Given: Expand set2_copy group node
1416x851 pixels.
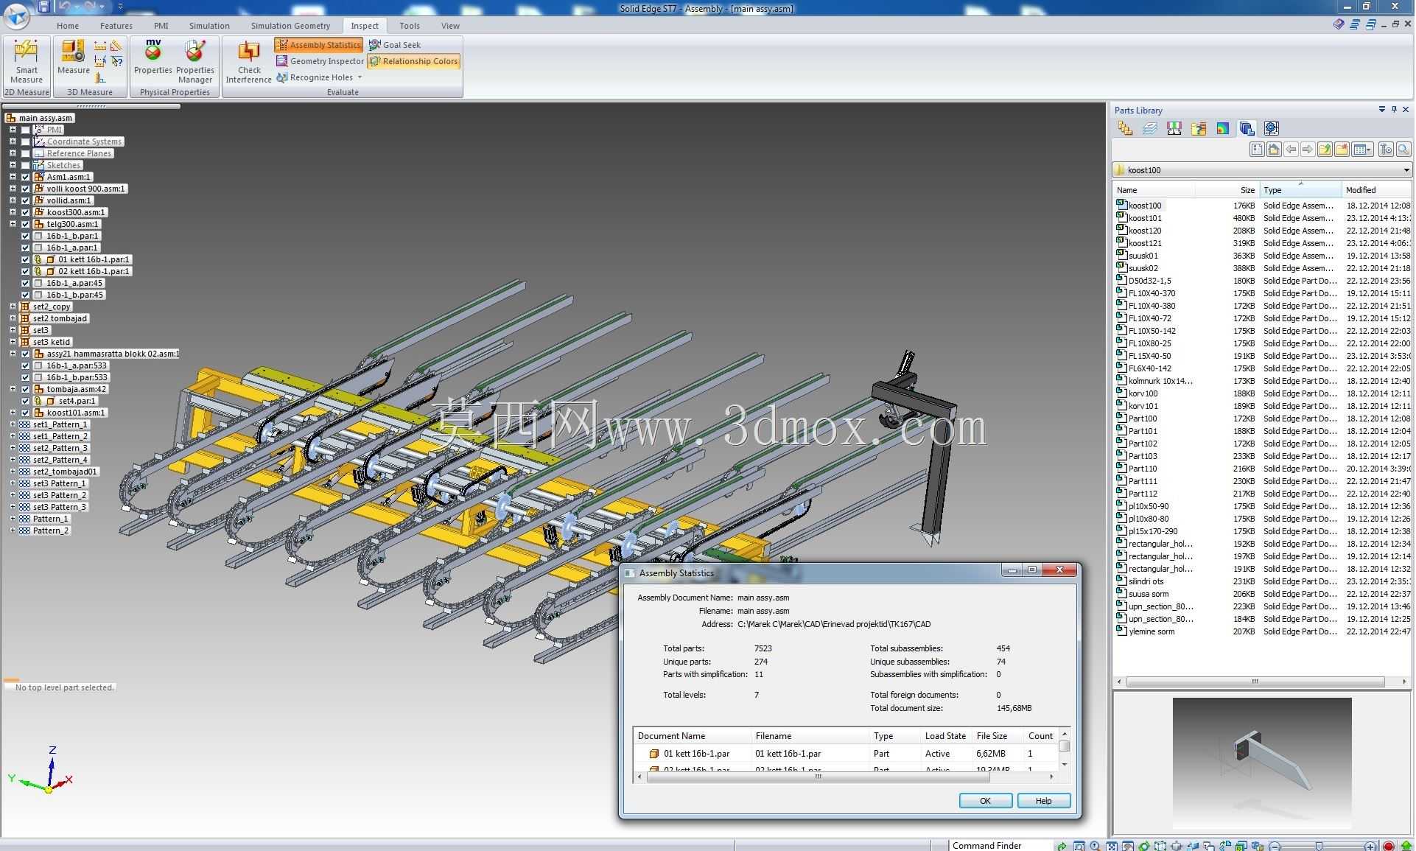Looking at the screenshot, I should tap(13, 307).
